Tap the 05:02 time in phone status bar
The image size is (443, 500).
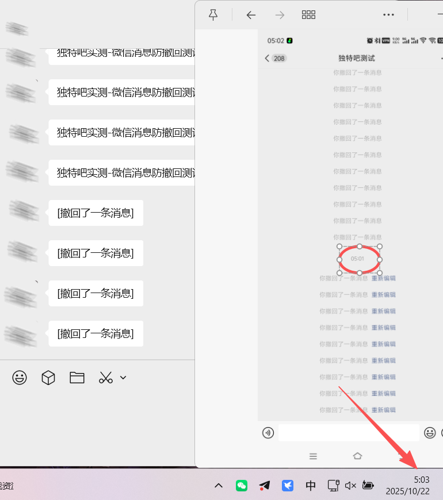coord(276,40)
